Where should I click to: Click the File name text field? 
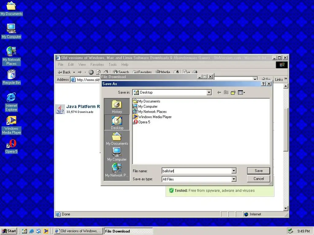click(x=197, y=171)
